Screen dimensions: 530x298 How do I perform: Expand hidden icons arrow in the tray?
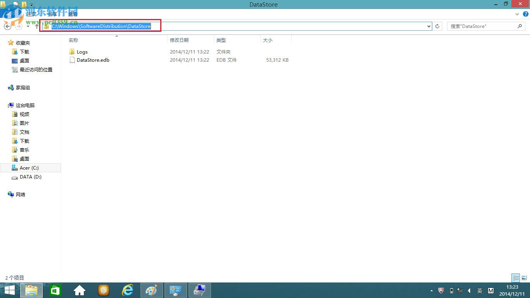(x=431, y=290)
